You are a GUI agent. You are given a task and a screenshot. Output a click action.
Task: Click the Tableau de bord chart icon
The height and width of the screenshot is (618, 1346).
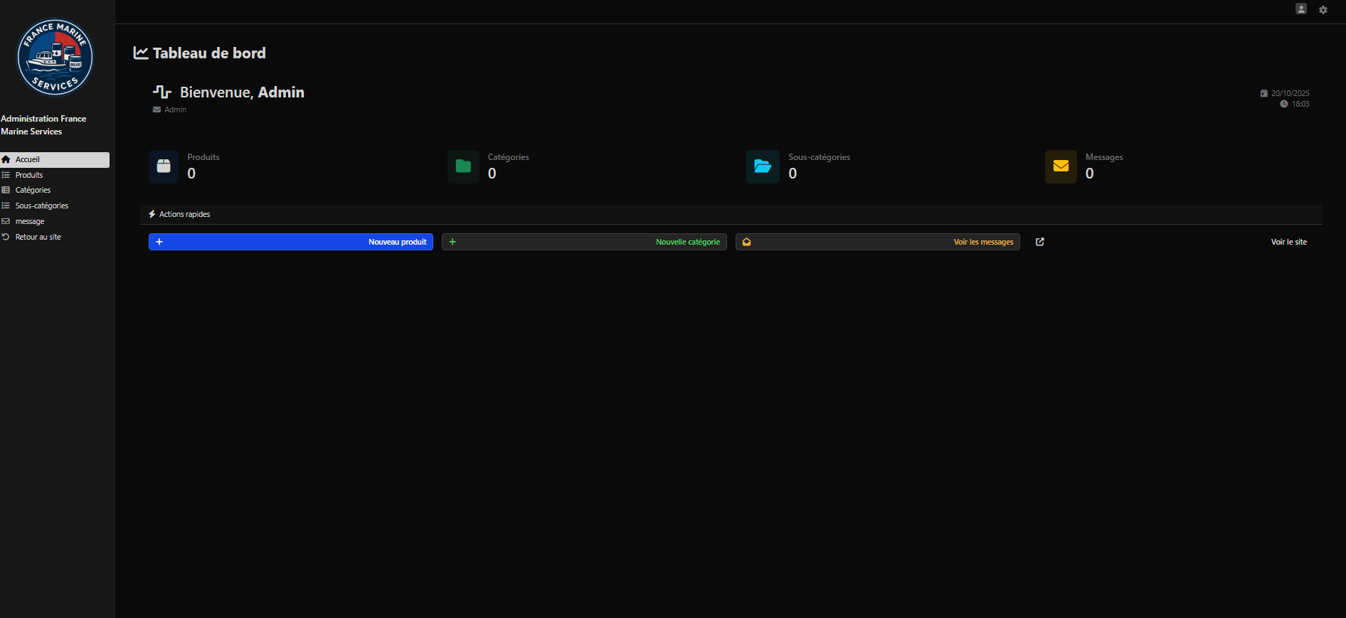(x=141, y=53)
